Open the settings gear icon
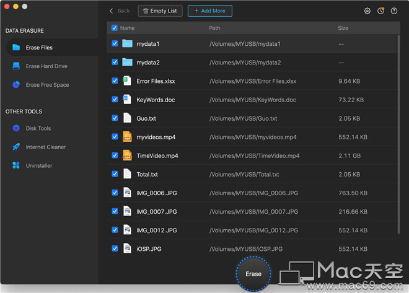409x293 pixels. [x=367, y=11]
